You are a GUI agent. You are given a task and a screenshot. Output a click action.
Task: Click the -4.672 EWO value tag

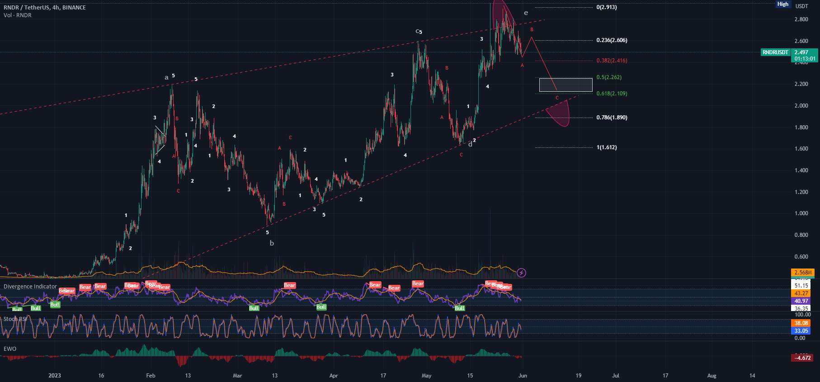pos(802,358)
